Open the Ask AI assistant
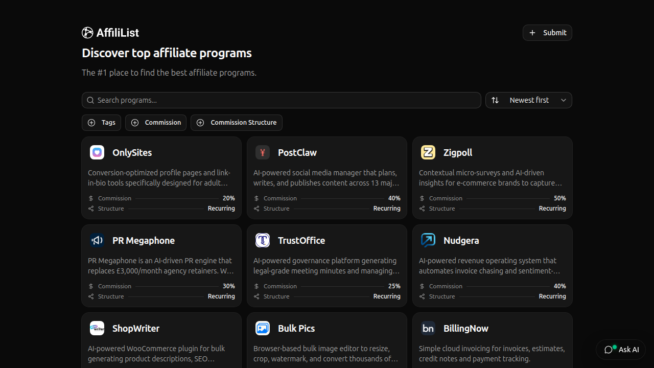654x368 pixels. coord(621,350)
